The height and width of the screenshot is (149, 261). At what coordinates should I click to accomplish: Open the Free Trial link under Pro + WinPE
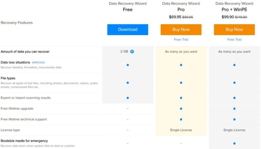click(234, 39)
